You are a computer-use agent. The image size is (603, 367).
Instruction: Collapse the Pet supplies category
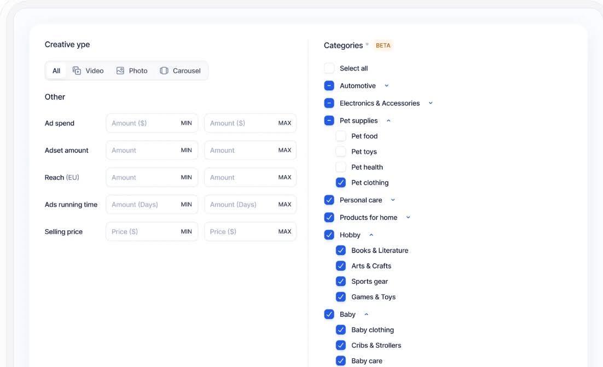[x=389, y=120]
